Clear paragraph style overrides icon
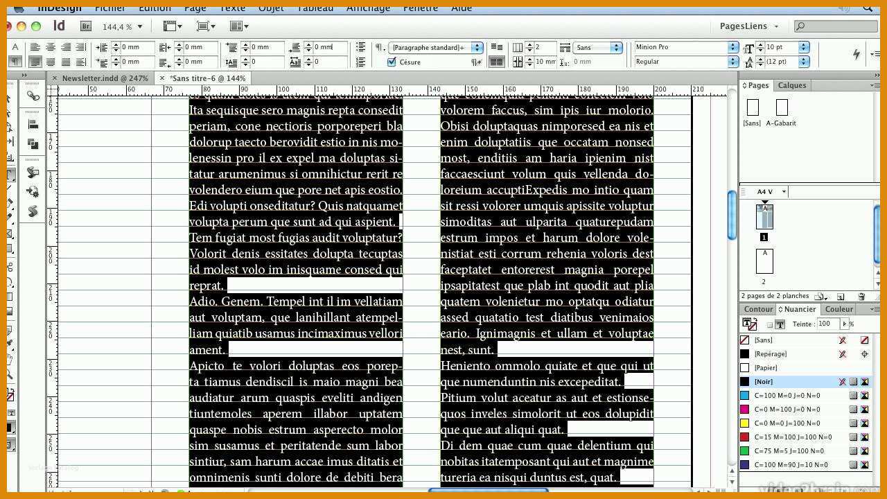The image size is (887, 499). [476, 62]
